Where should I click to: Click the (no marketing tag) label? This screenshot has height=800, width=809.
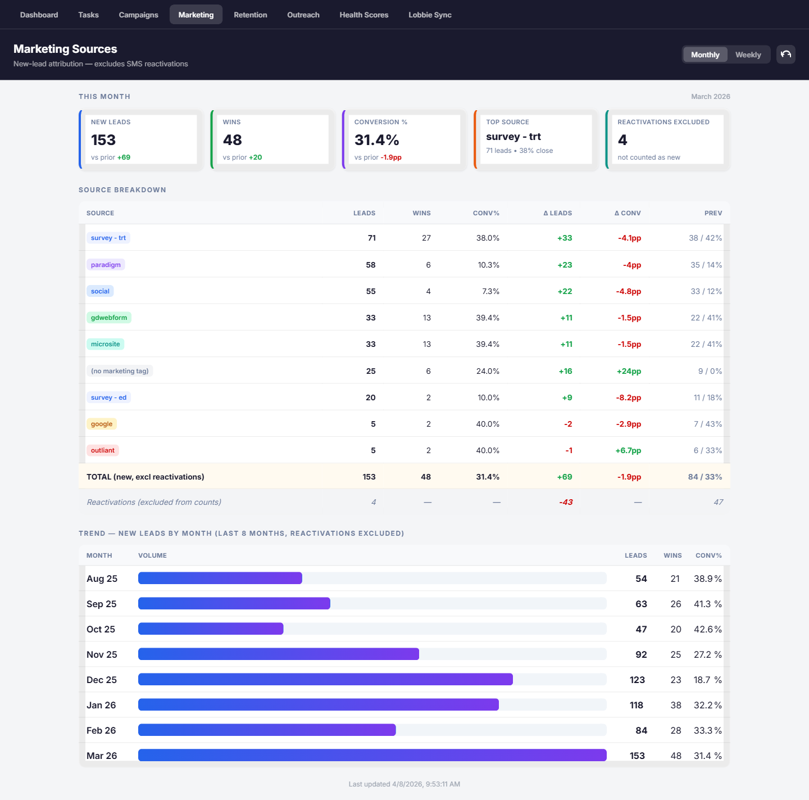[120, 370]
